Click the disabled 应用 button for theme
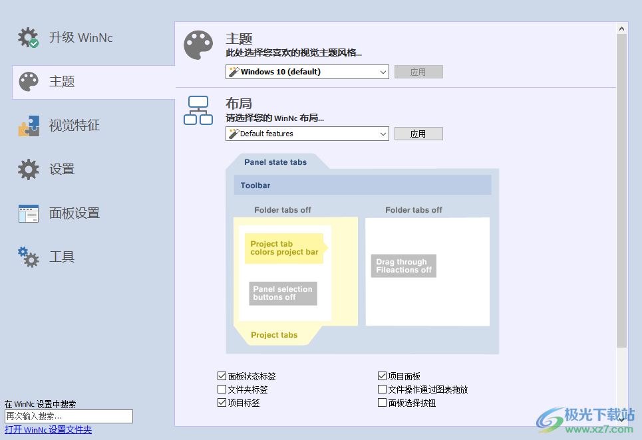Viewport: 642px width, 440px height. (x=418, y=72)
